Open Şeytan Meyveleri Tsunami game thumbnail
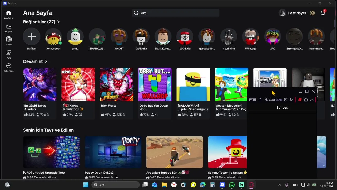The image size is (337, 190). 231,84
